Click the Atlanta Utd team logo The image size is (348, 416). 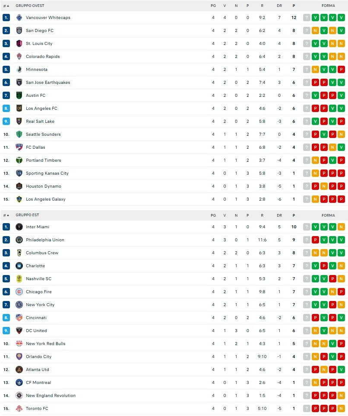point(19,370)
